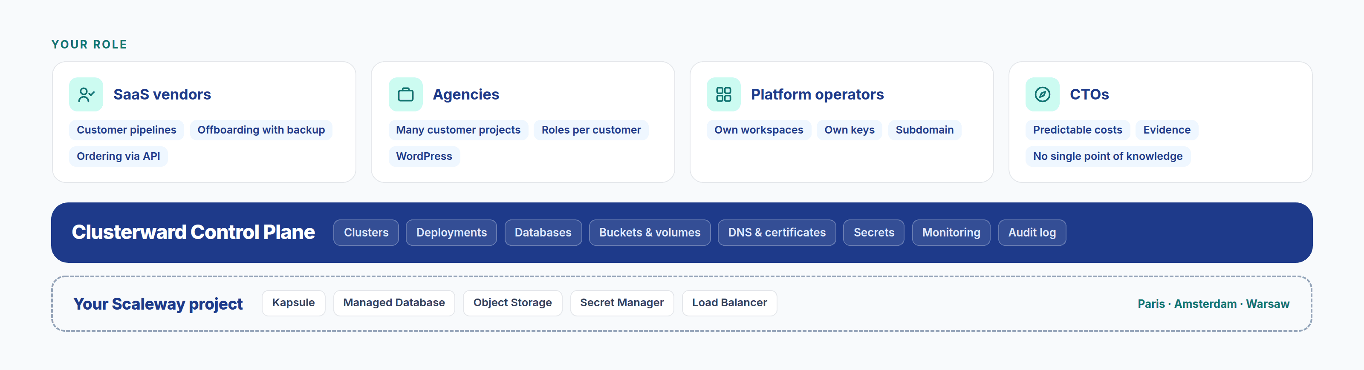1364x370 pixels.
Task: Open the CTOs heading
Action: point(1089,94)
